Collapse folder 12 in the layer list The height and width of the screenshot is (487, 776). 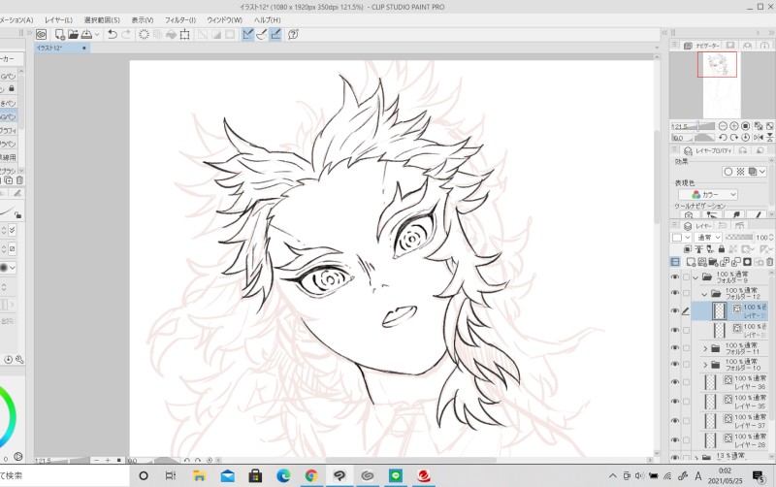coord(705,293)
